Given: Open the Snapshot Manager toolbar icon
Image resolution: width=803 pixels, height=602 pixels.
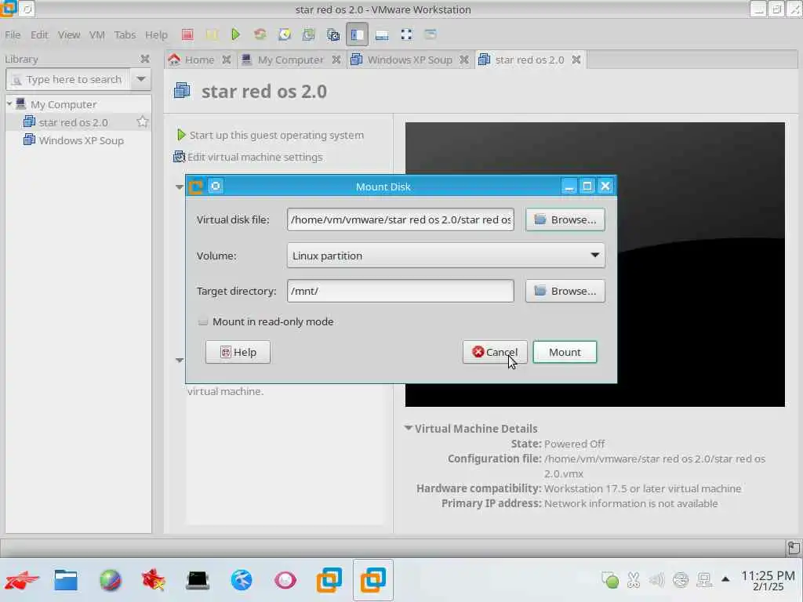Looking at the screenshot, I should click(332, 34).
